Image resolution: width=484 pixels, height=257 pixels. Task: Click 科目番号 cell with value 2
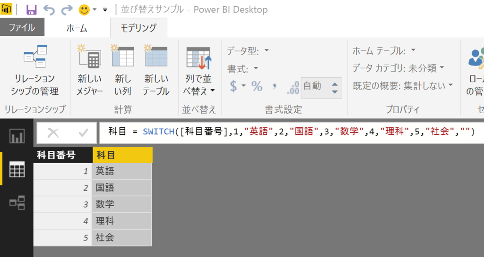click(x=63, y=188)
